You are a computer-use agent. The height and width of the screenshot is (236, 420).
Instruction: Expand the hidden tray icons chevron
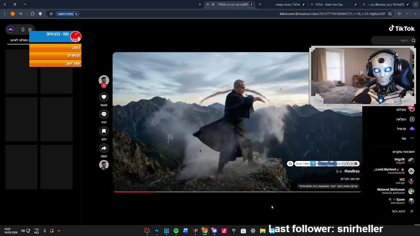pyautogui.click(x=59, y=231)
